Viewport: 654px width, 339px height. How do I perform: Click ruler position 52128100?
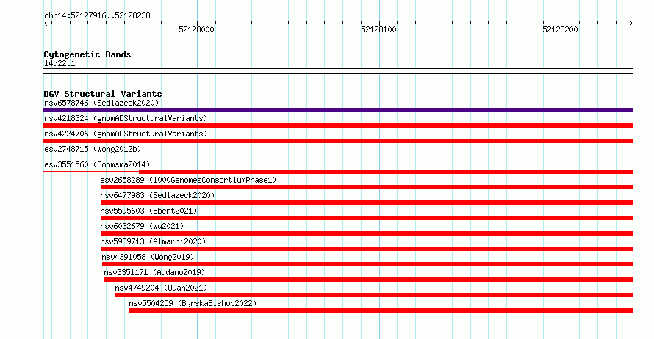click(378, 29)
